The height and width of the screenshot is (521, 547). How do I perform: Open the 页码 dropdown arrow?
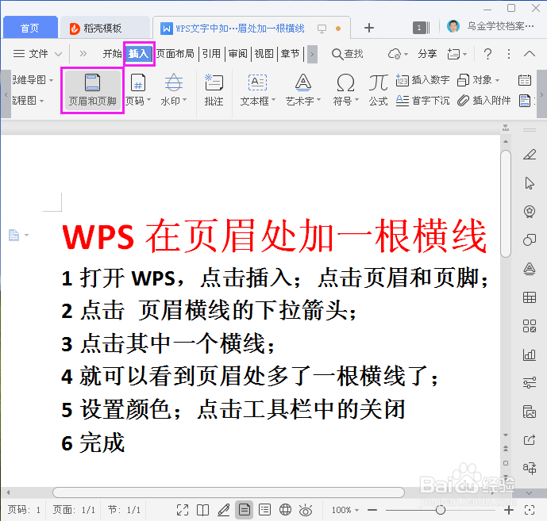pos(149,100)
